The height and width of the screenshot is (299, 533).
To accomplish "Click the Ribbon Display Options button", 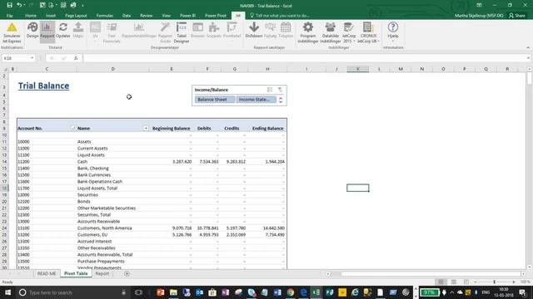I will (479, 5).
